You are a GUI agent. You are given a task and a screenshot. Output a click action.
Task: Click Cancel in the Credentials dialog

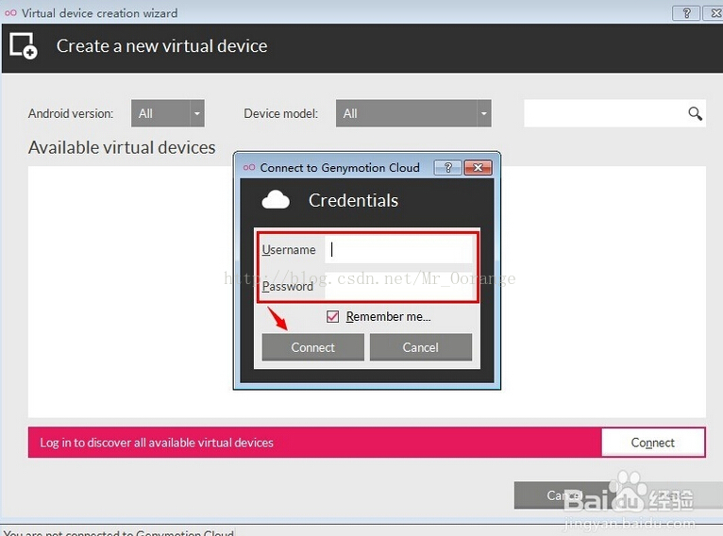(421, 347)
